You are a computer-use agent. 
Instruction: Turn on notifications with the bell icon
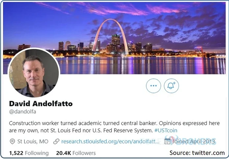[171, 86]
